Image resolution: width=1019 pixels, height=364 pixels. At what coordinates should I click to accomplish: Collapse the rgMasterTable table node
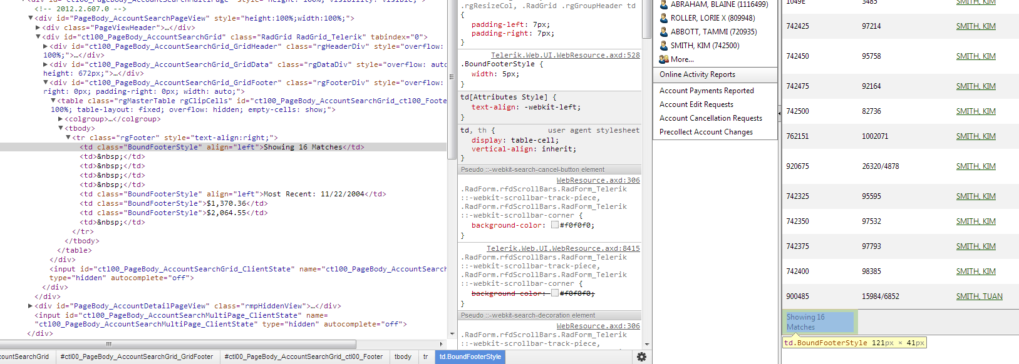coord(53,100)
